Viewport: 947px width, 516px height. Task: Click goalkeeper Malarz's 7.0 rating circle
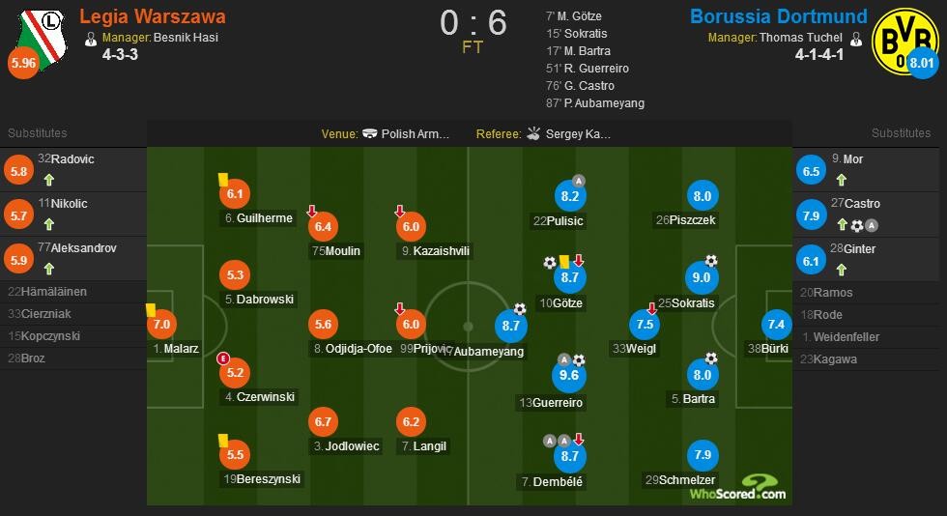[162, 324]
